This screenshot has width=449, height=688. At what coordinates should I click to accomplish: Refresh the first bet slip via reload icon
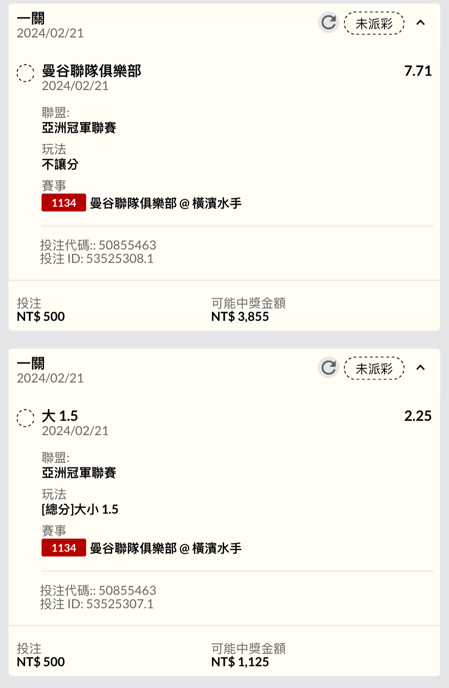pyautogui.click(x=328, y=23)
